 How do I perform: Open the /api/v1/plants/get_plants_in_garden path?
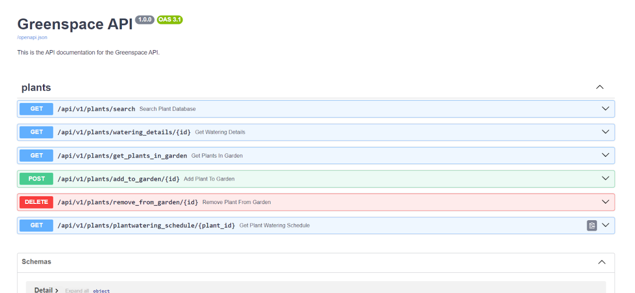click(122, 156)
